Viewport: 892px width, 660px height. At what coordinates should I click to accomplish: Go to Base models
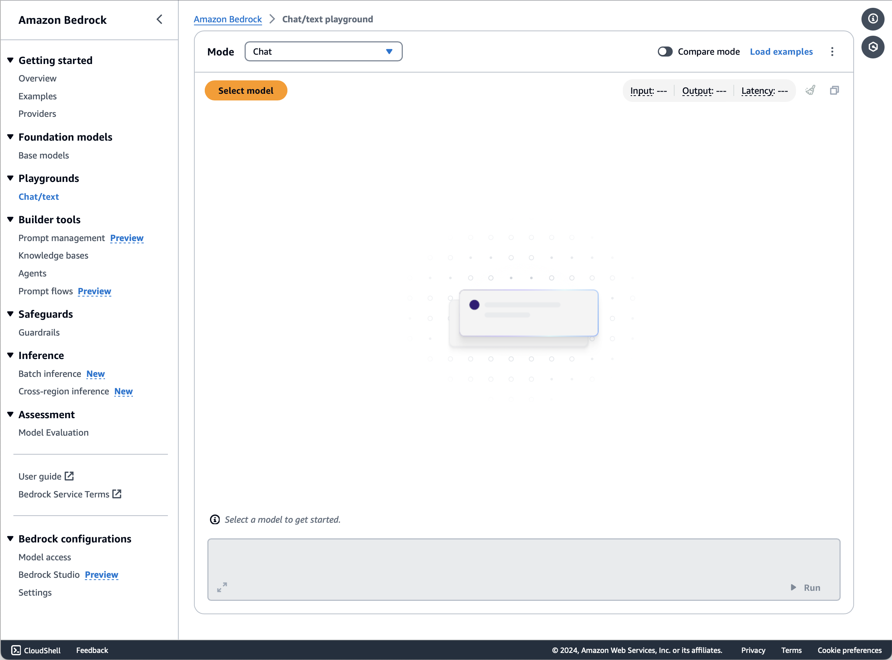[44, 156]
